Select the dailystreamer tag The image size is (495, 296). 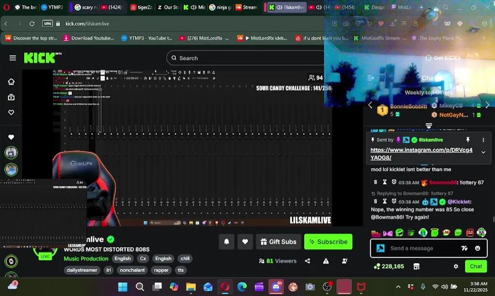pos(82,270)
